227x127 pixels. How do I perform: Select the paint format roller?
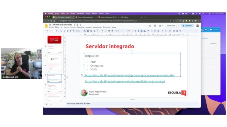click(71, 31)
